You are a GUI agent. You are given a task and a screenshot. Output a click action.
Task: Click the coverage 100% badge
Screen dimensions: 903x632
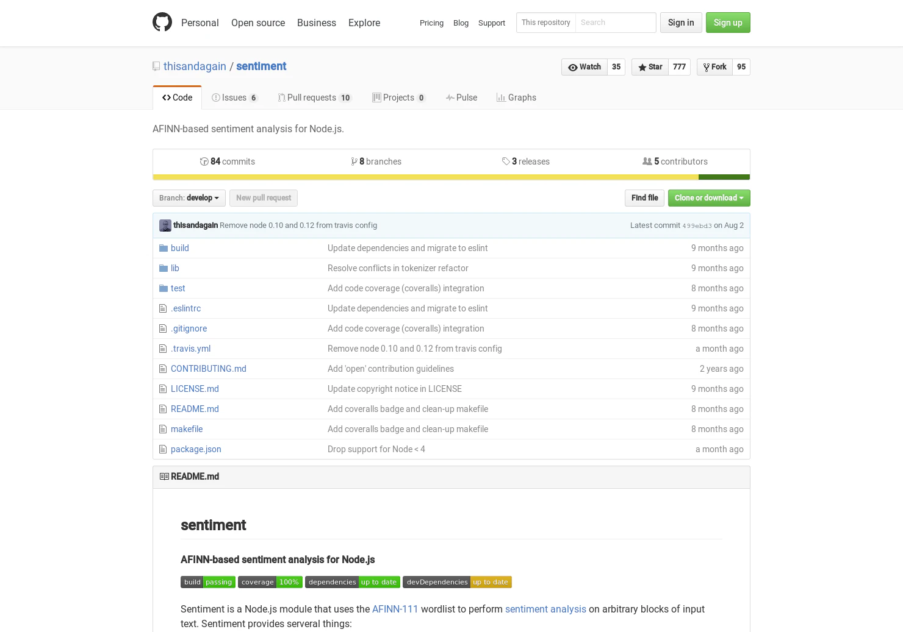(270, 582)
